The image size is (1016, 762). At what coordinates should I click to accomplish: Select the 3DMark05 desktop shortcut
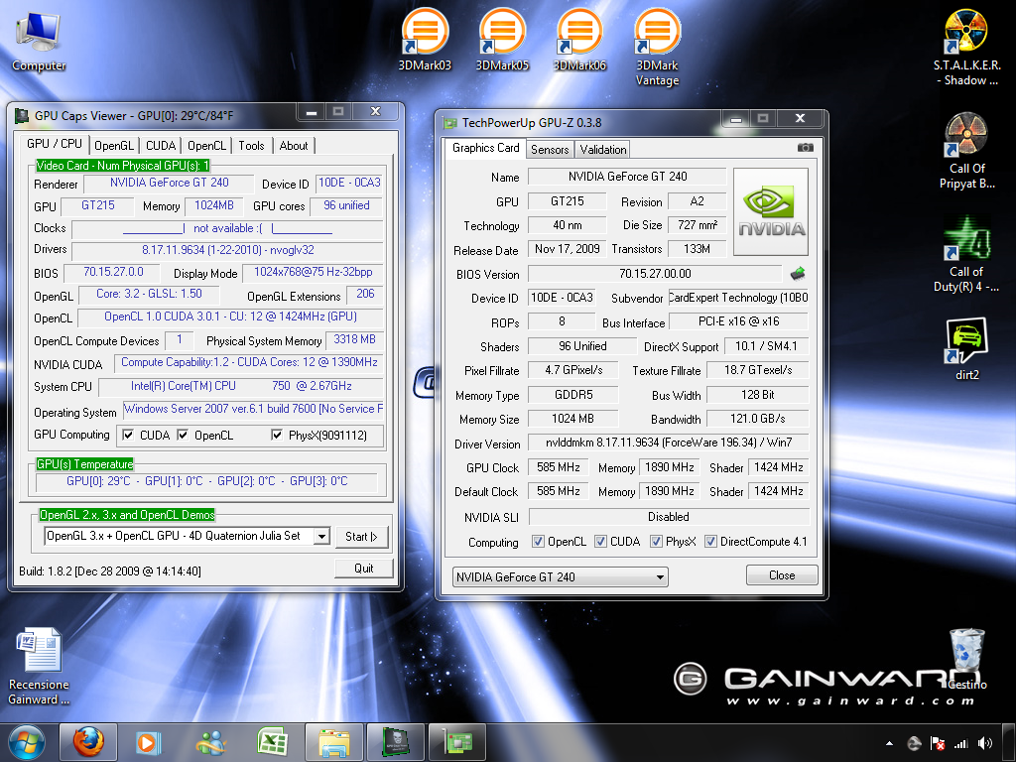502,40
